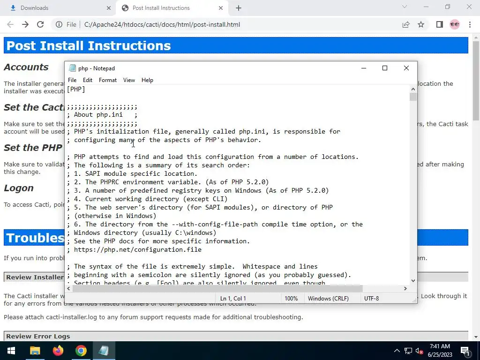
Task: Go back using the Chrome back arrow
Action: [x=10, y=24]
